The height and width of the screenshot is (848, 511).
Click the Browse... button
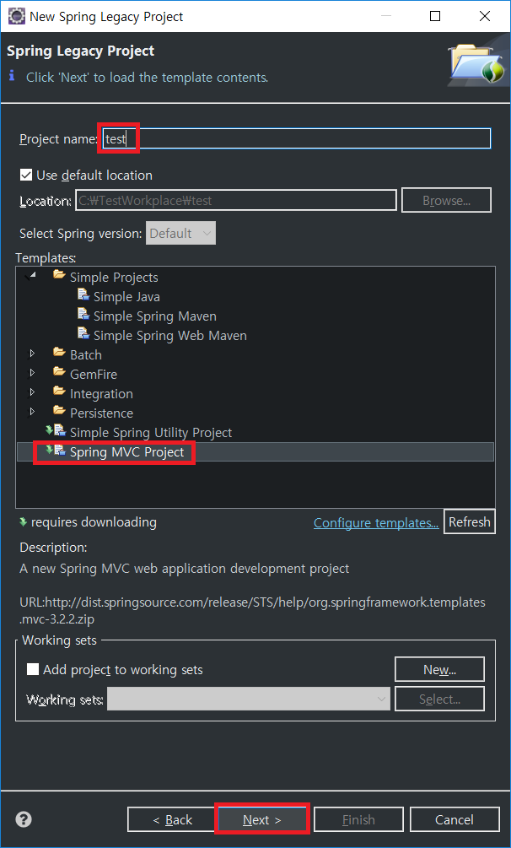pyautogui.click(x=446, y=201)
